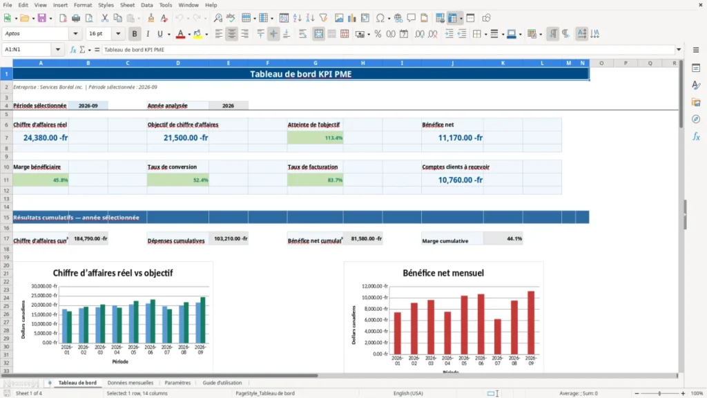707x398 pixels.
Task: Toggle Align Right
Action: pyautogui.click(x=245, y=34)
